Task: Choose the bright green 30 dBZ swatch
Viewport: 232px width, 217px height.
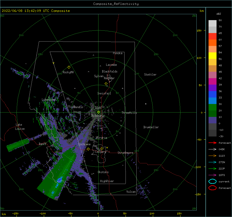Action: (212, 107)
